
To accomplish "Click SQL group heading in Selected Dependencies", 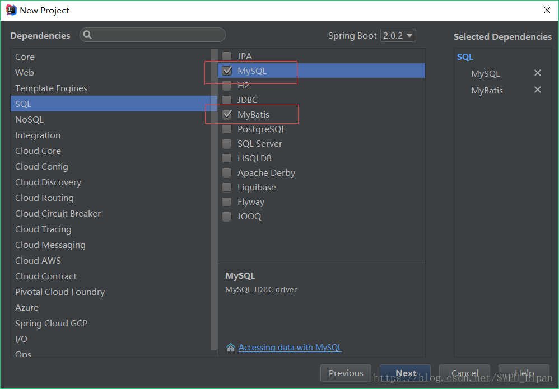I will click(465, 57).
